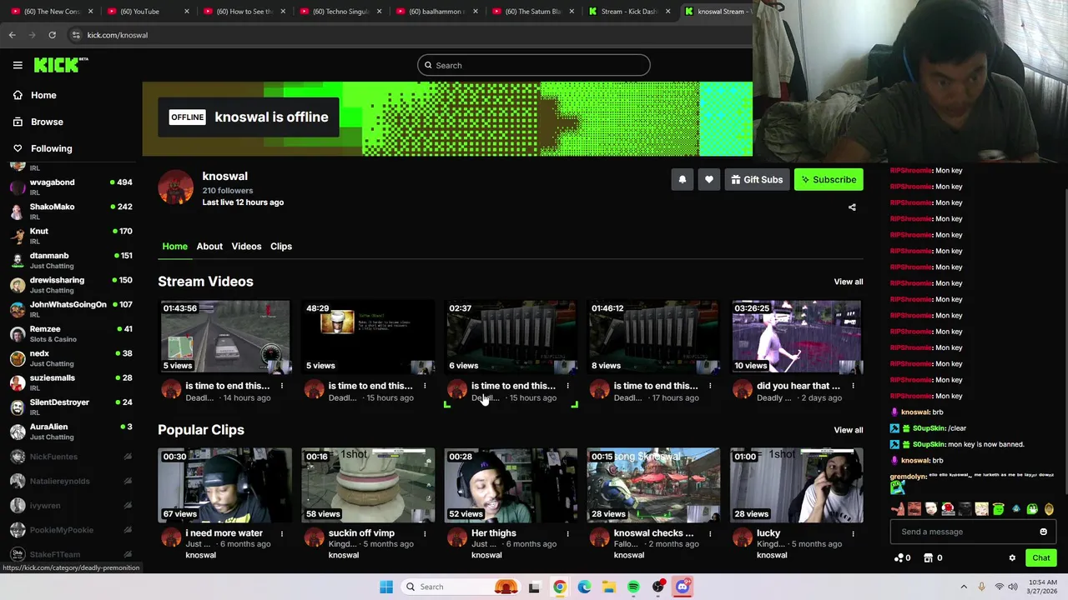
Task: Open the 48:29 stream video thumbnail
Action: (x=367, y=337)
